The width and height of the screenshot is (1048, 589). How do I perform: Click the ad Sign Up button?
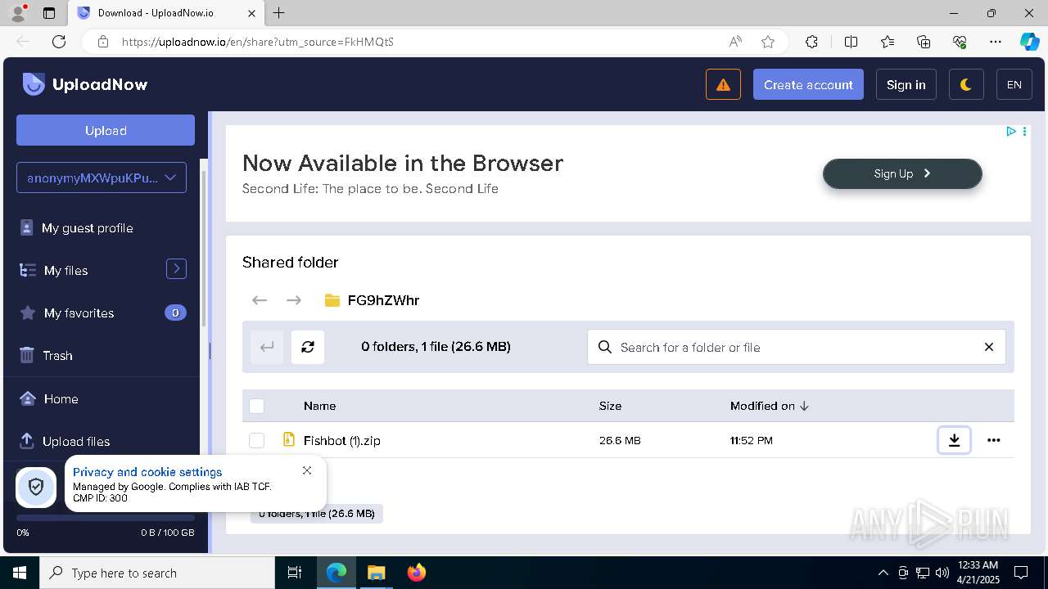coord(902,173)
